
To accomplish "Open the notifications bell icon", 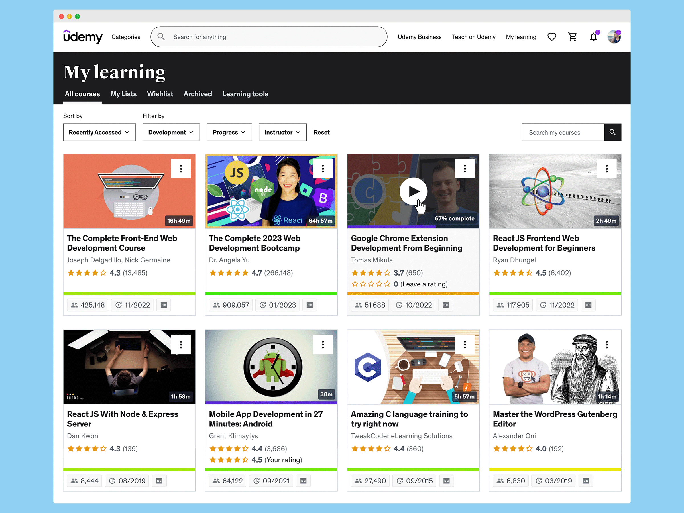I will [x=593, y=37].
